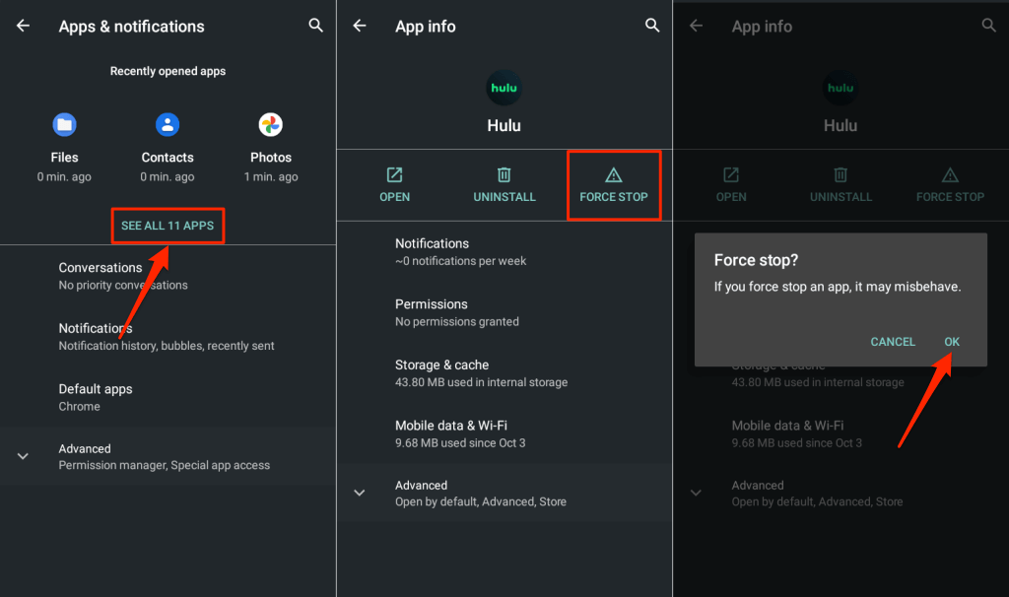Open the Contacts app icon
Viewport: 1009px width, 597px height.
pos(168,125)
